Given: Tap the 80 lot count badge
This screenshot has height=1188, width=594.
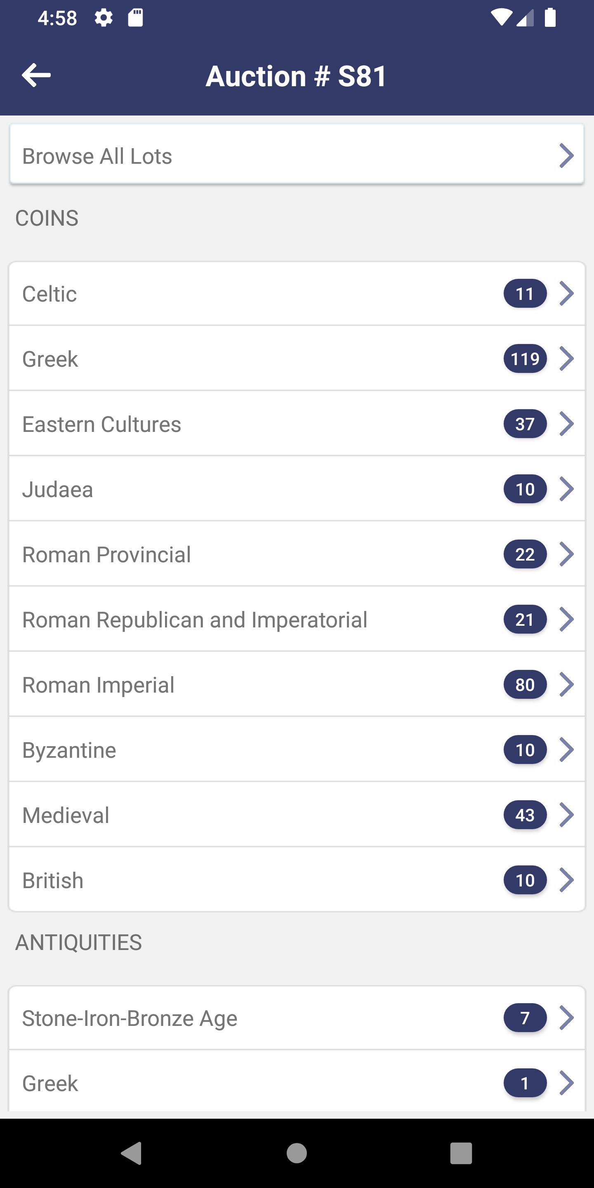Looking at the screenshot, I should point(525,685).
